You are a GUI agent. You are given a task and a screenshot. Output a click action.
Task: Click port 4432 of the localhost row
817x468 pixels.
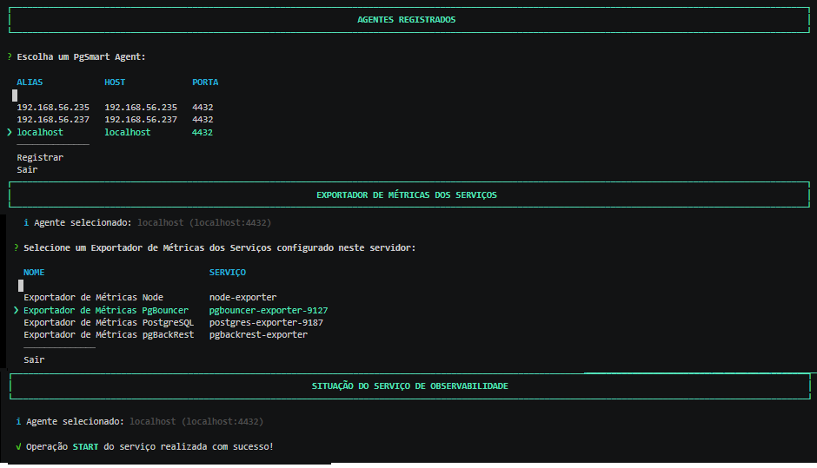[203, 132]
